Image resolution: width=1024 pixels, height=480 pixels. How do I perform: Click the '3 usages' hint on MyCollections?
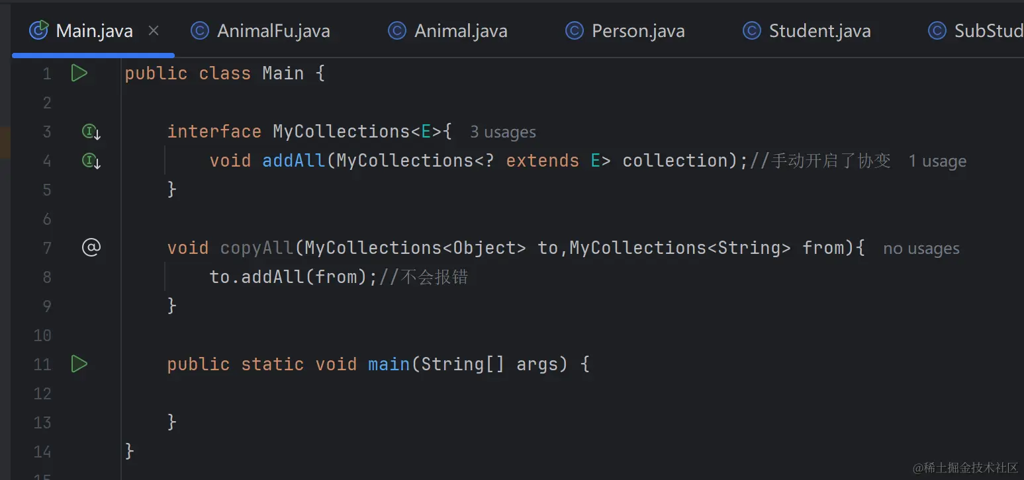point(503,132)
